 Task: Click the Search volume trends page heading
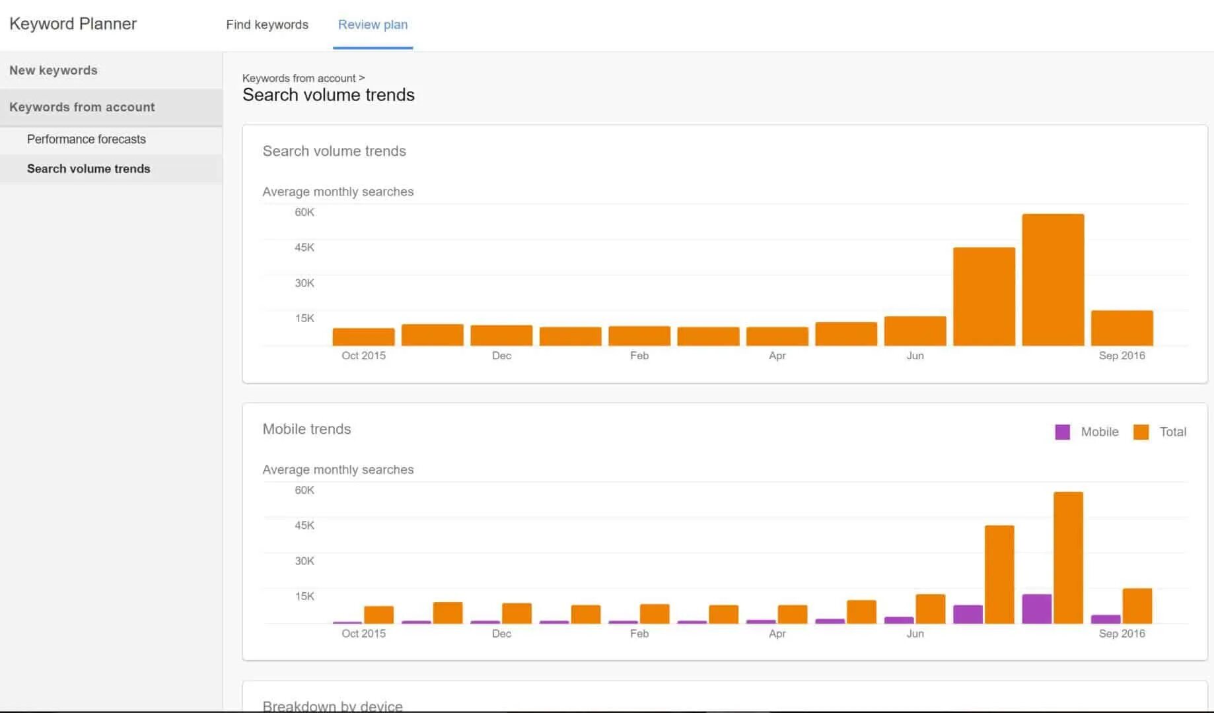(328, 95)
